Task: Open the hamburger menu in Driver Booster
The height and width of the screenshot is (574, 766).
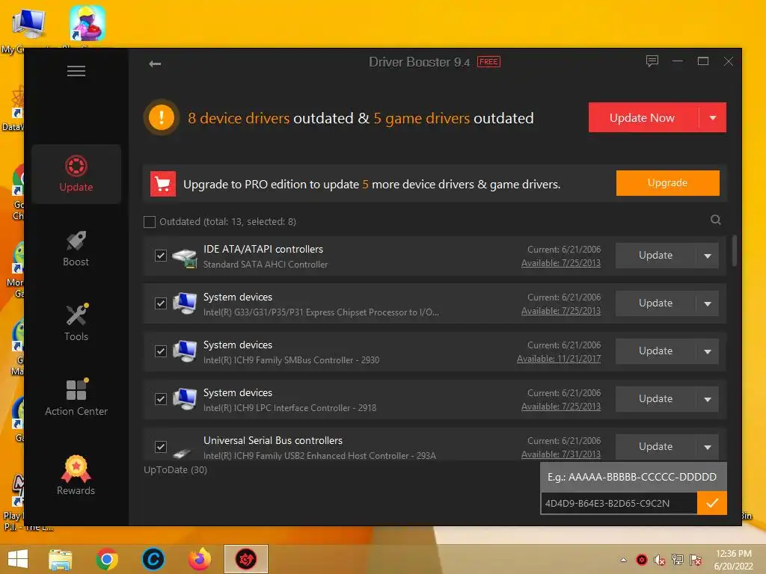Action: [x=76, y=71]
